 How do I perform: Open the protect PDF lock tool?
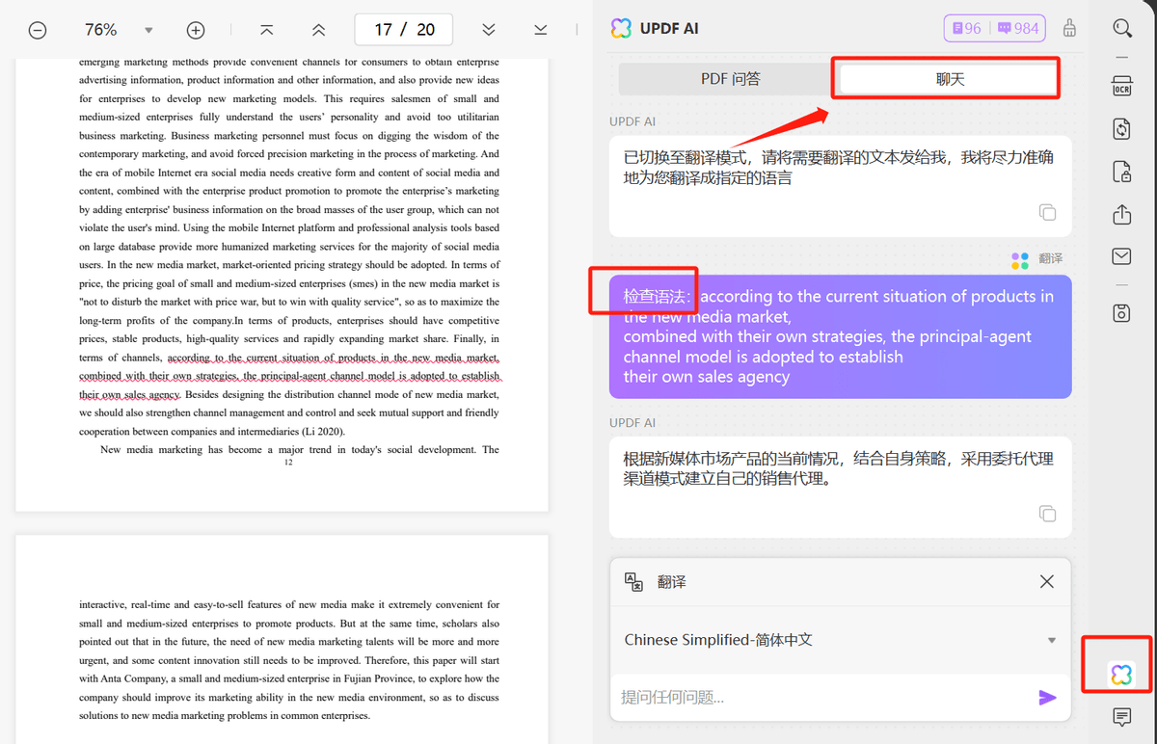1122,172
